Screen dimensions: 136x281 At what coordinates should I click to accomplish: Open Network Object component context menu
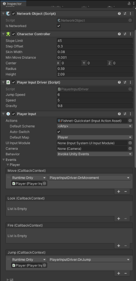point(130,14)
